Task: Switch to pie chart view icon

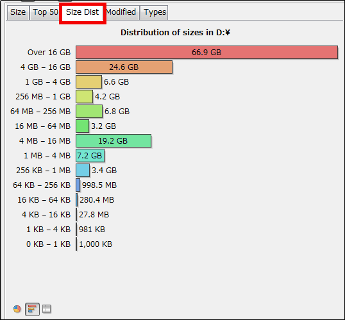Action: point(17,309)
